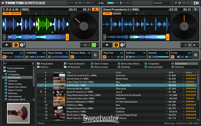Shift Deck A loop sizes right
The height and width of the screenshot is (126, 201).
tap(98, 45)
